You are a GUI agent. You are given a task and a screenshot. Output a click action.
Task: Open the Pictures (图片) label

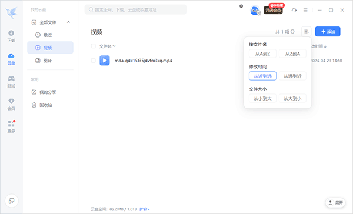[48, 61]
